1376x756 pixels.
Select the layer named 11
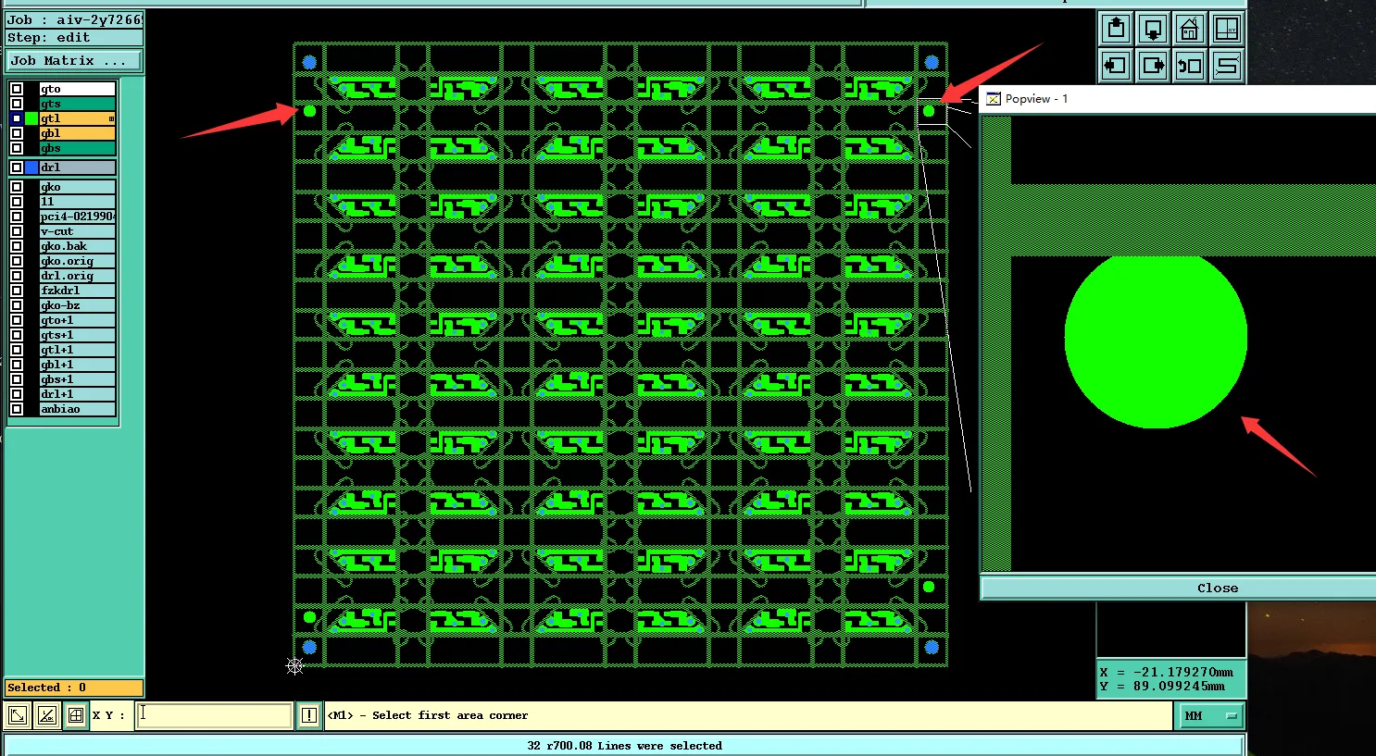click(78, 202)
